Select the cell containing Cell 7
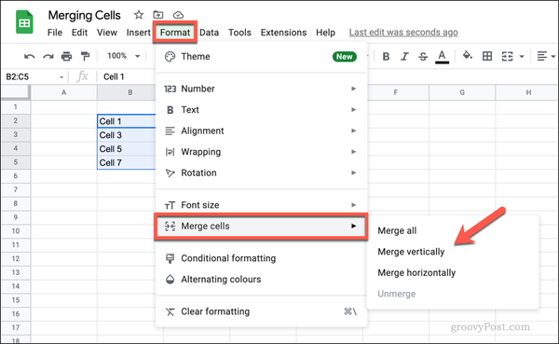The width and height of the screenshot is (559, 344). pyautogui.click(x=127, y=163)
